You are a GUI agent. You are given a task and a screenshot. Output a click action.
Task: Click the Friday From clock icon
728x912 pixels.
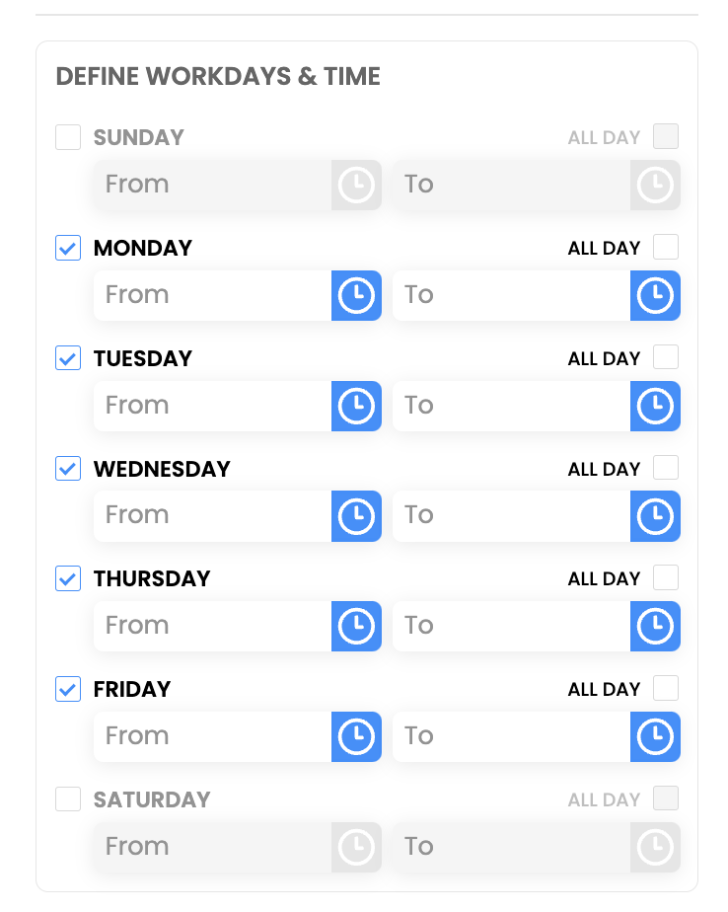[356, 736]
